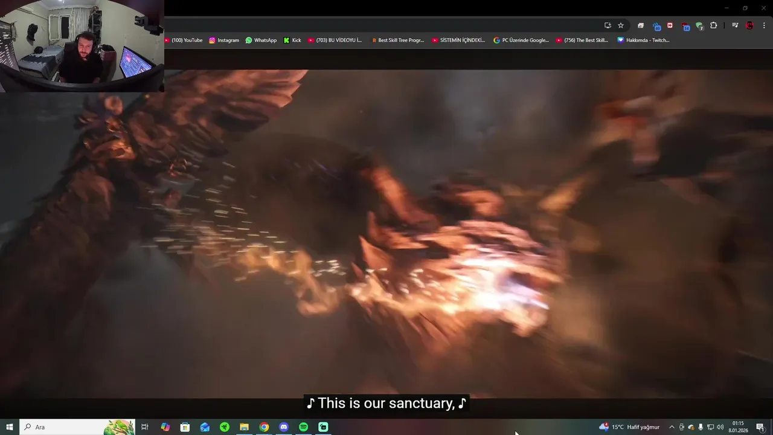Restore down the Chrome window
This screenshot has height=435, width=773.
coord(745,8)
